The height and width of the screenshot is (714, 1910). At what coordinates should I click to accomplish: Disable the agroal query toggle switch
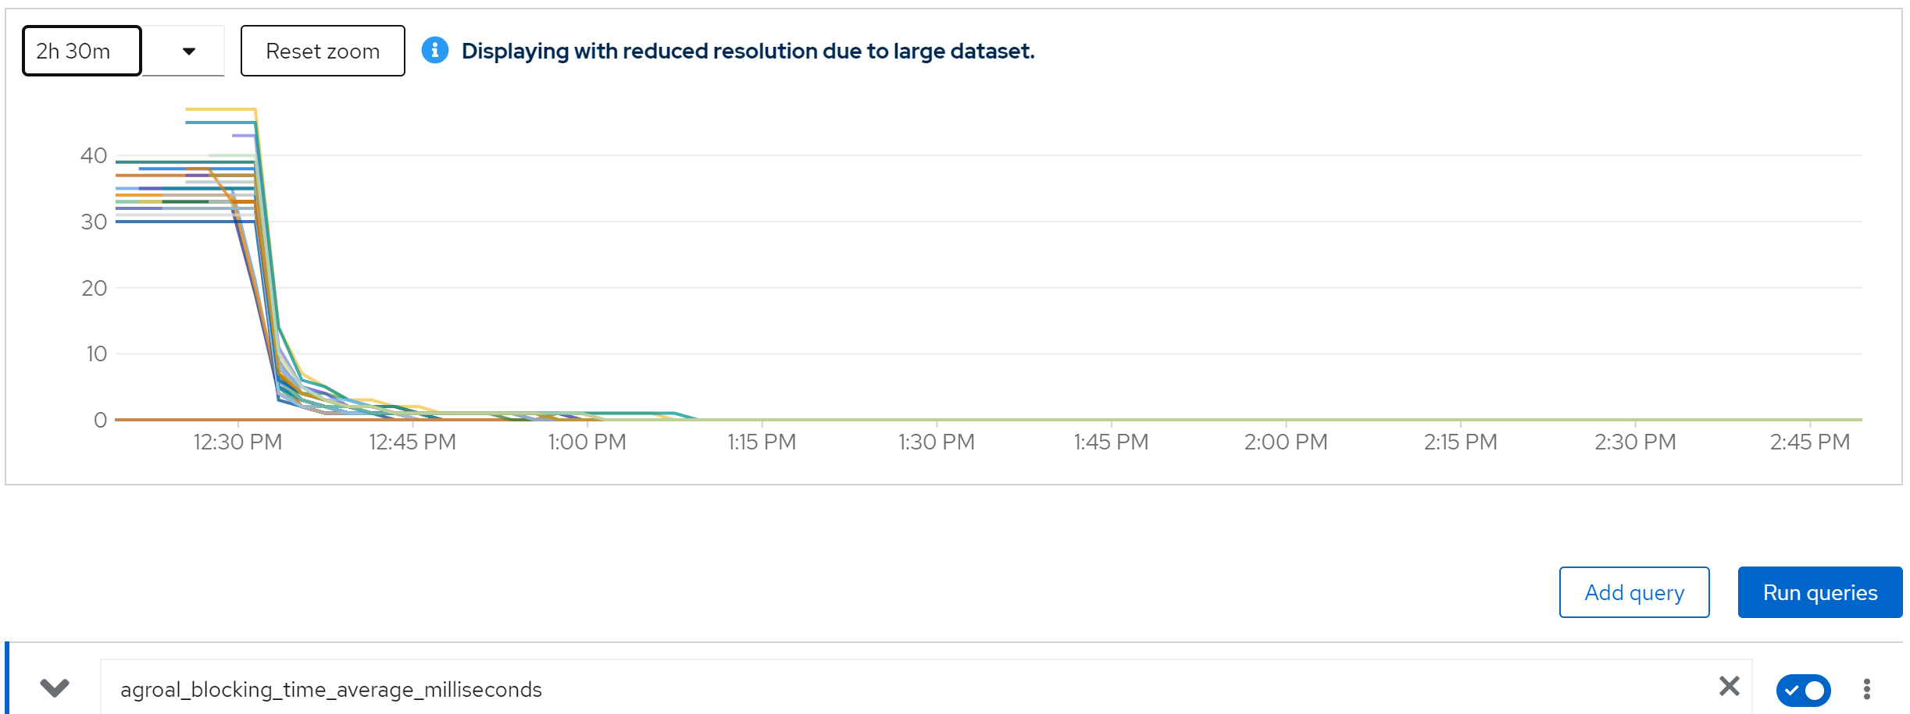tap(1803, 690)
